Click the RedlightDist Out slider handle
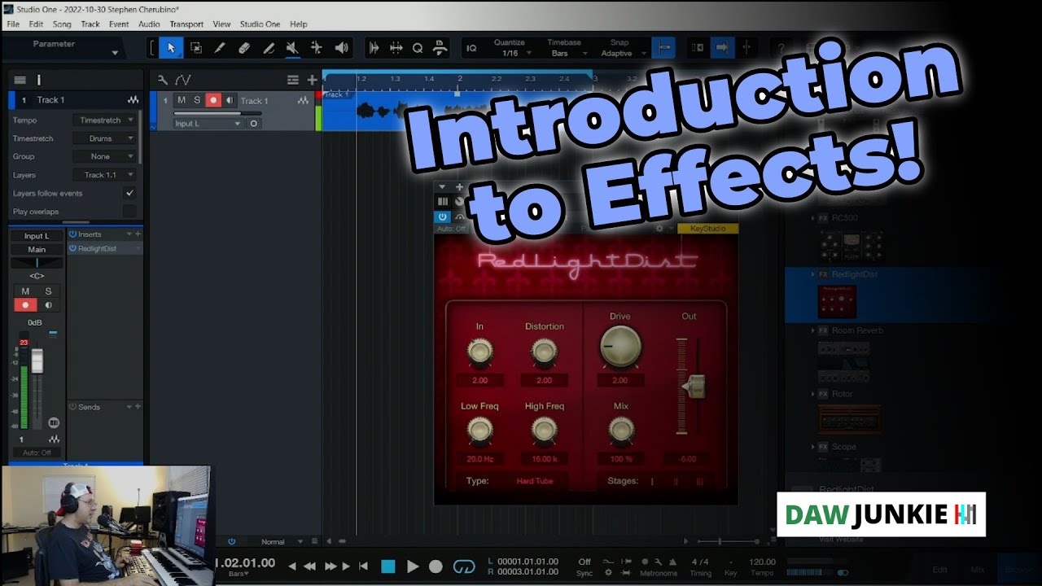Viewport: 1042px width, 586px height. 694,387
